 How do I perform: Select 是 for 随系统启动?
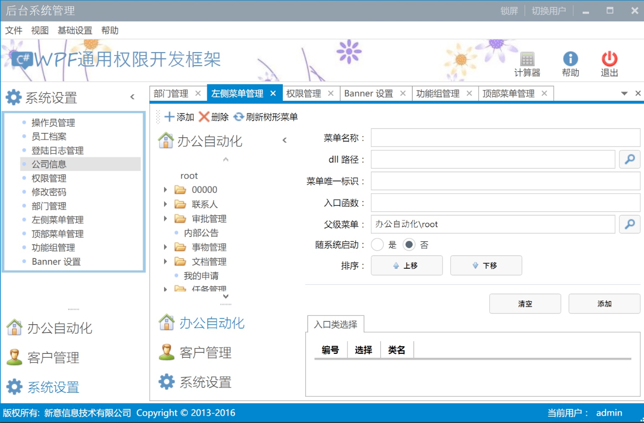[x=378, y=245]
